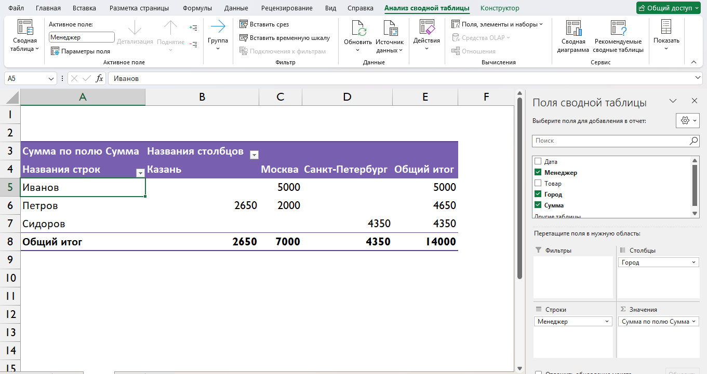Switch to the Конструктор ribbon tab

[x=499, y=8]
